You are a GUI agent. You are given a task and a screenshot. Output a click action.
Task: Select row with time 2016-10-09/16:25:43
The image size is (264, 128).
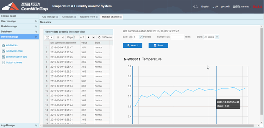77,67
